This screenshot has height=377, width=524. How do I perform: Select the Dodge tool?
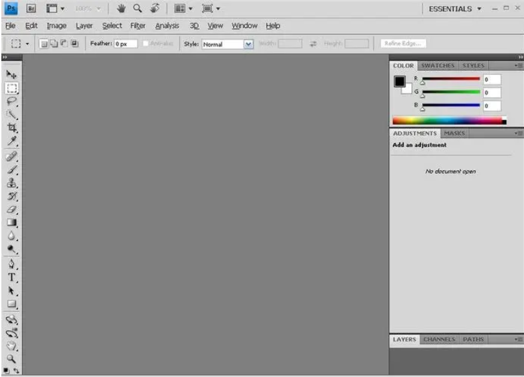pyautogui.click(x=12, y=249)
